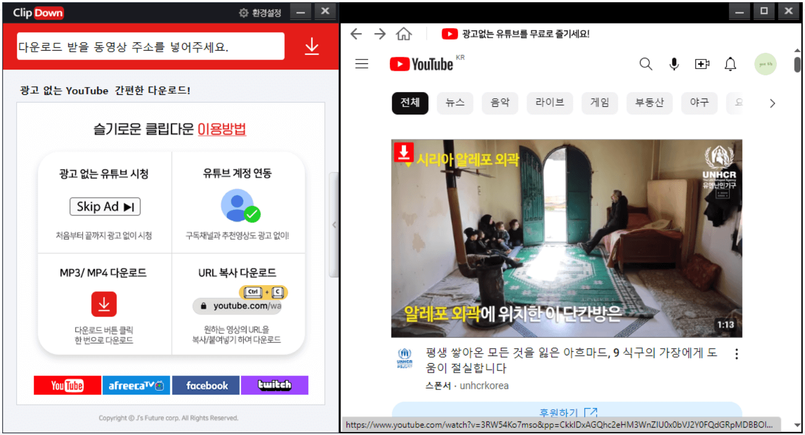Select the 야구 category chip

699,103
